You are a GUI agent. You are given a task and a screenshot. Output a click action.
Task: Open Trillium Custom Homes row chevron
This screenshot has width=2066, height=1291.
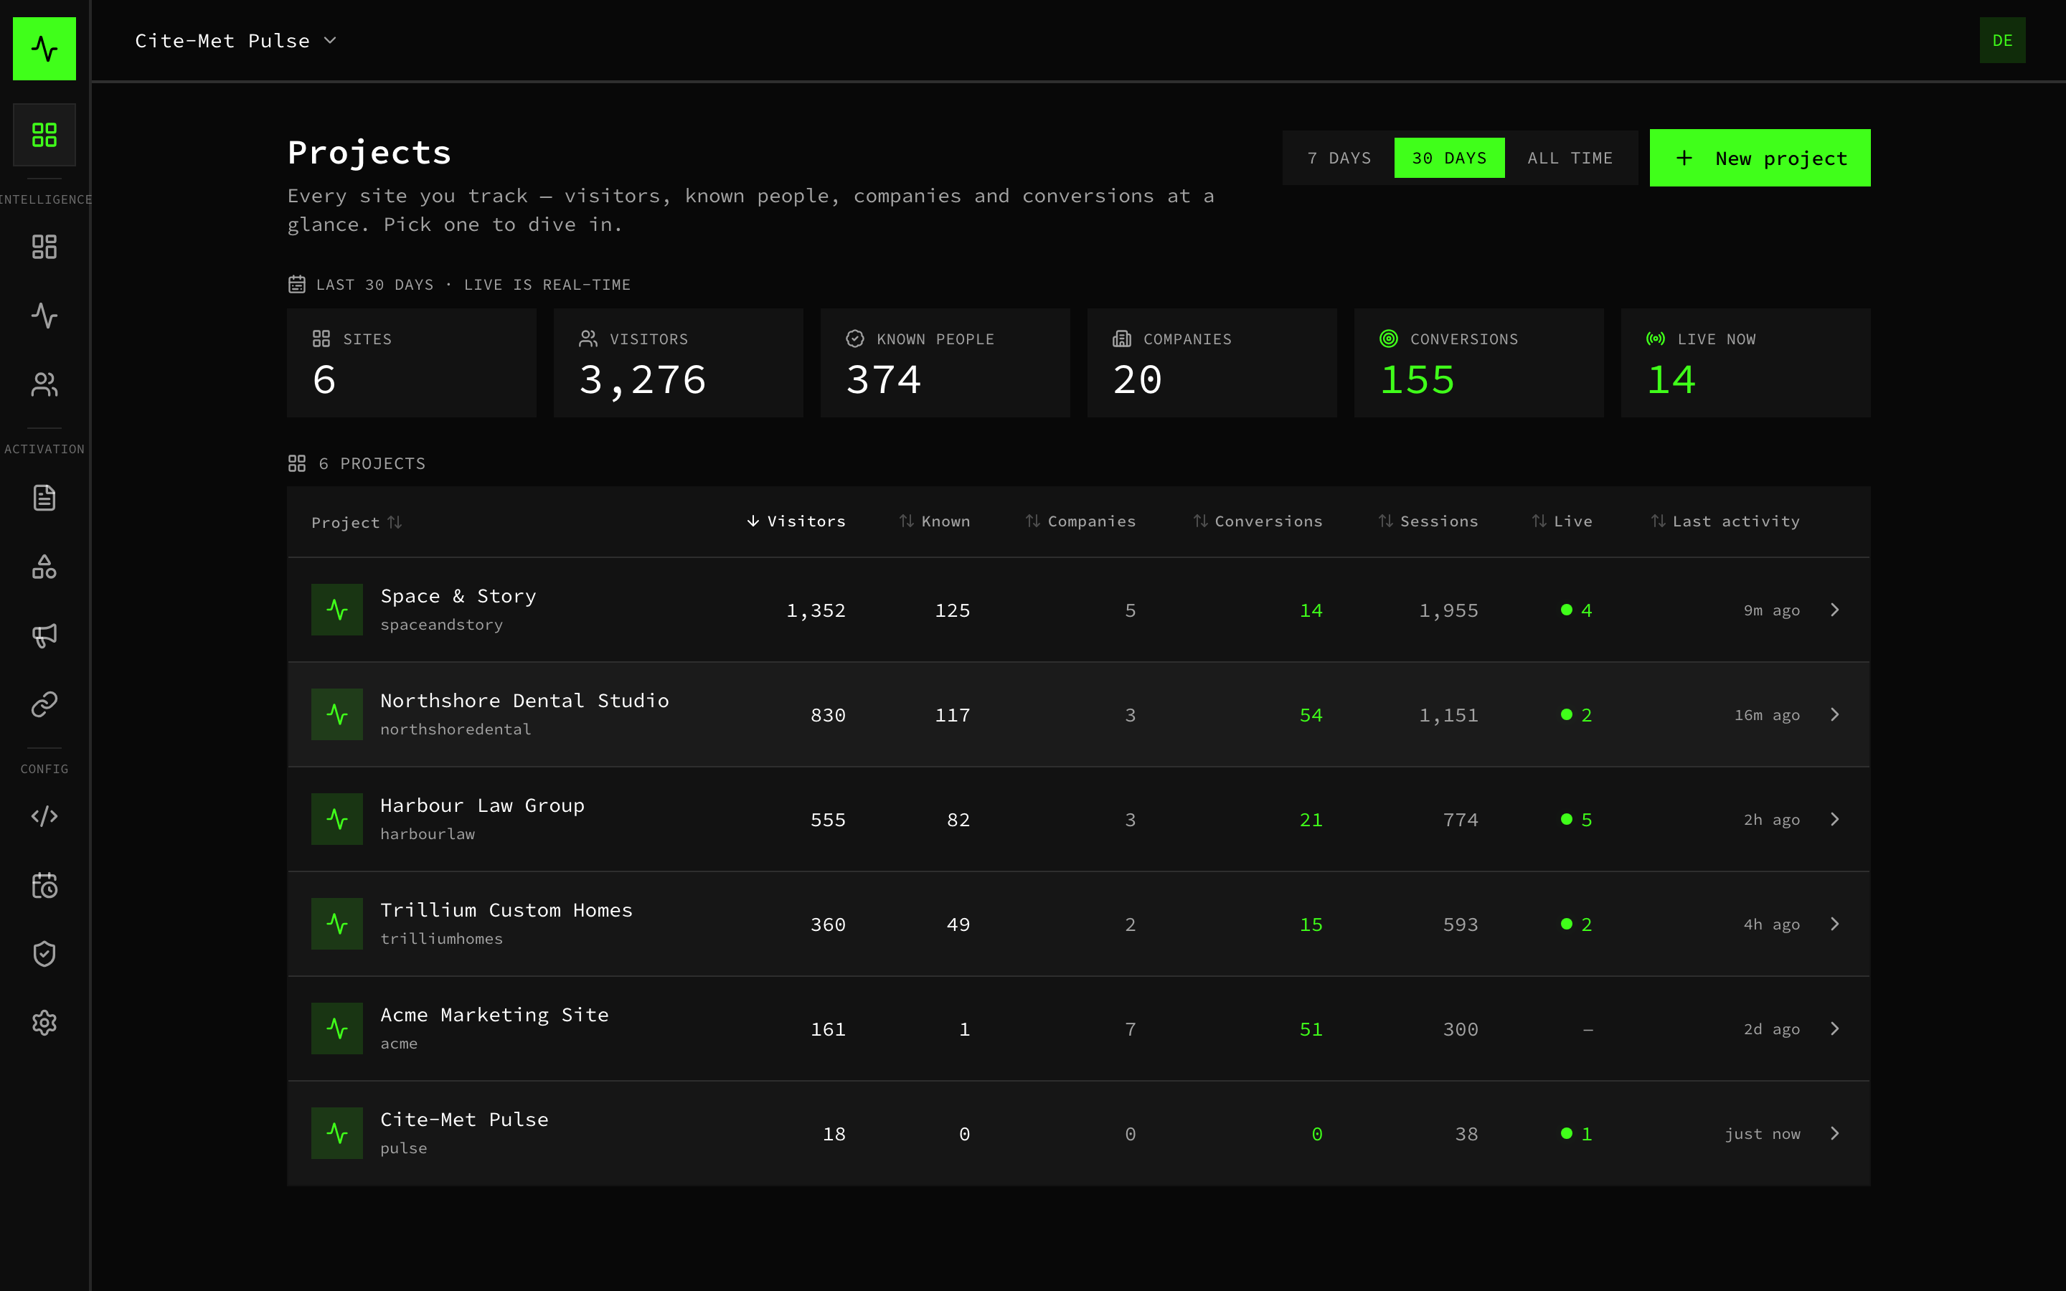1834,924
